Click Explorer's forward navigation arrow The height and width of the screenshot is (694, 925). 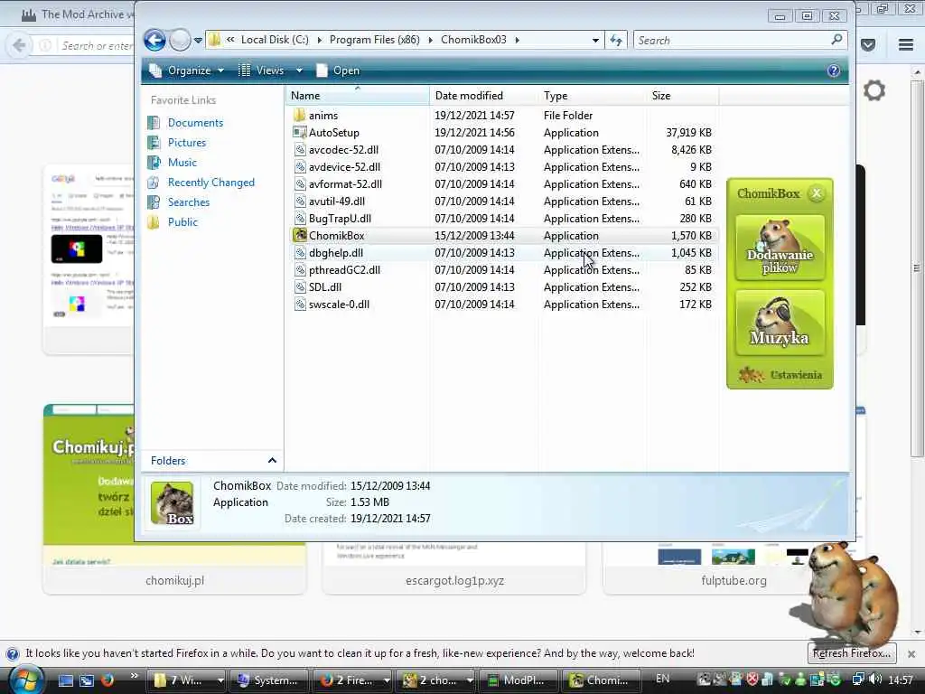(x=180, y=40)
